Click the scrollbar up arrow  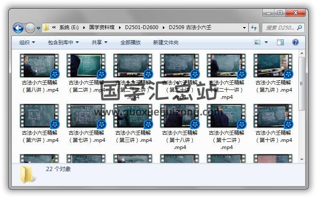click(x=302, y=53)
